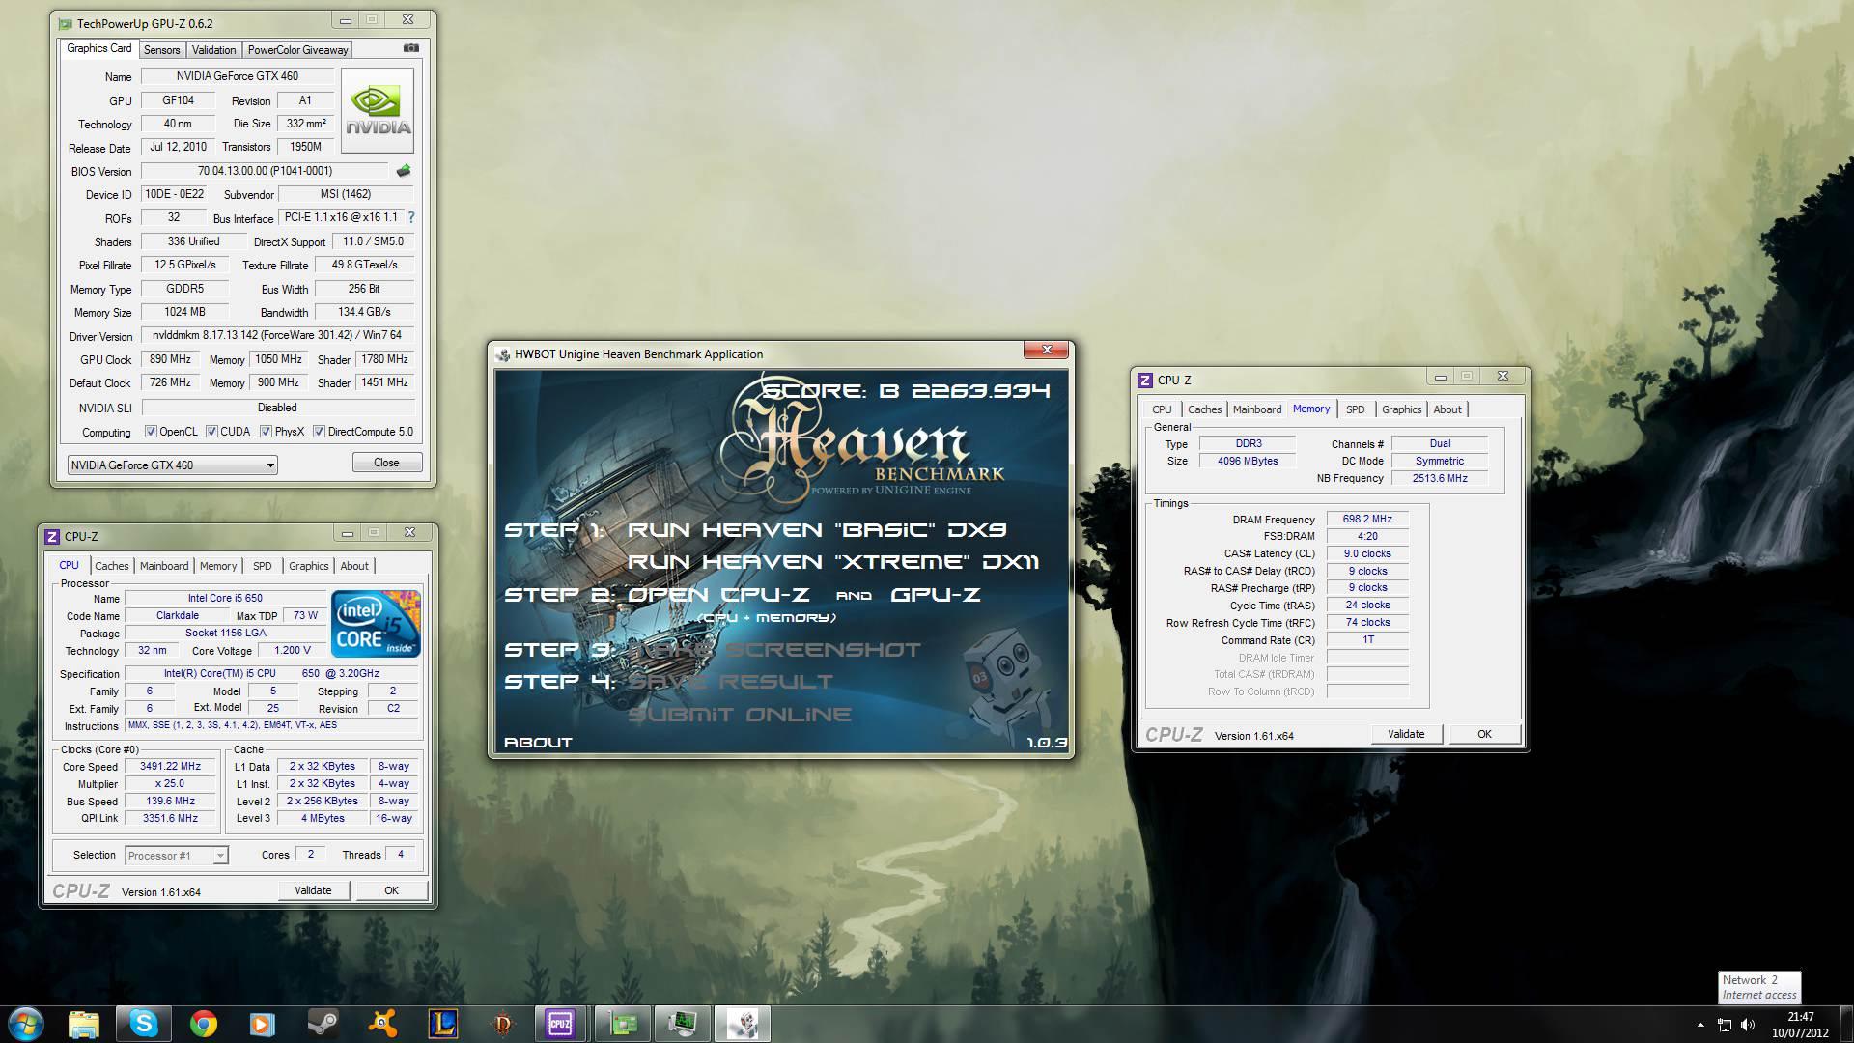Click Intel Core i5 logo

click(x=376, y=623)
